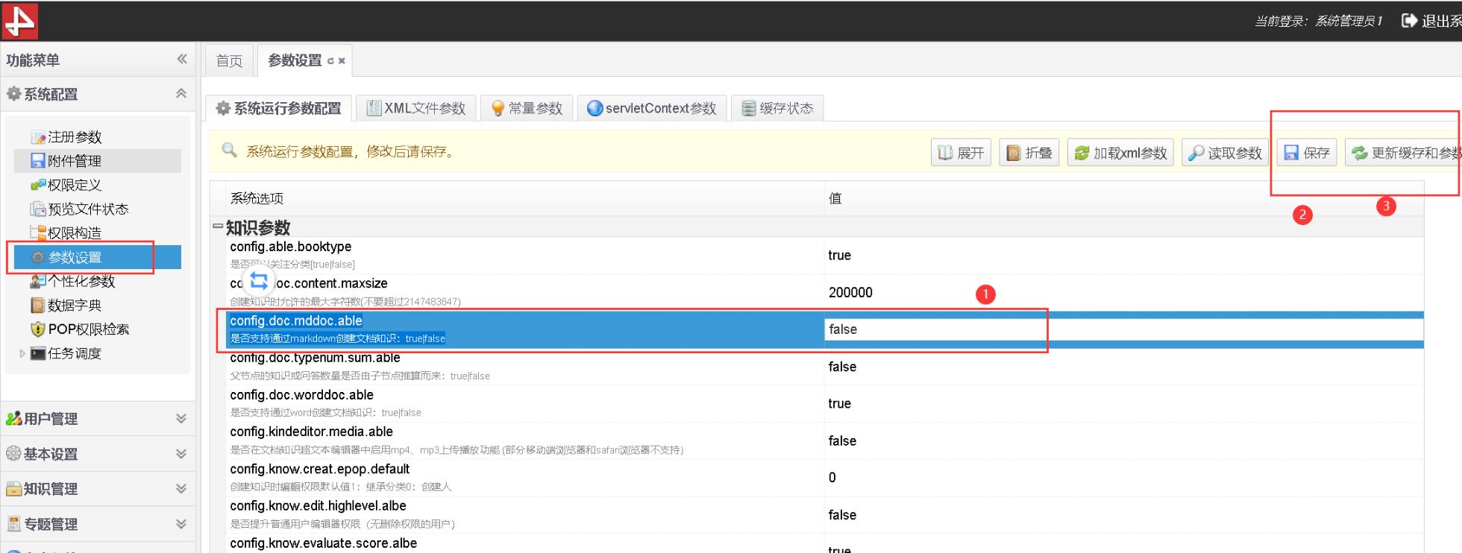This screenshot has height=553, width=1462.
Task: Click the 系统选项 column header
Action: click(x=524, y=198)
